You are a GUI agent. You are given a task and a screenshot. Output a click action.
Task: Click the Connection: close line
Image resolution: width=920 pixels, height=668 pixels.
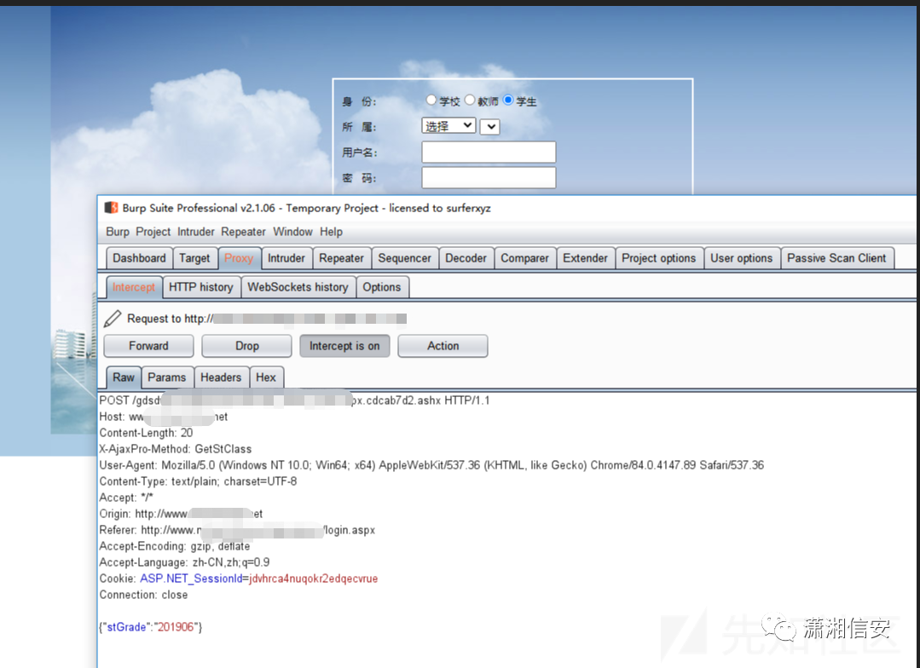[x=144, y=595]
